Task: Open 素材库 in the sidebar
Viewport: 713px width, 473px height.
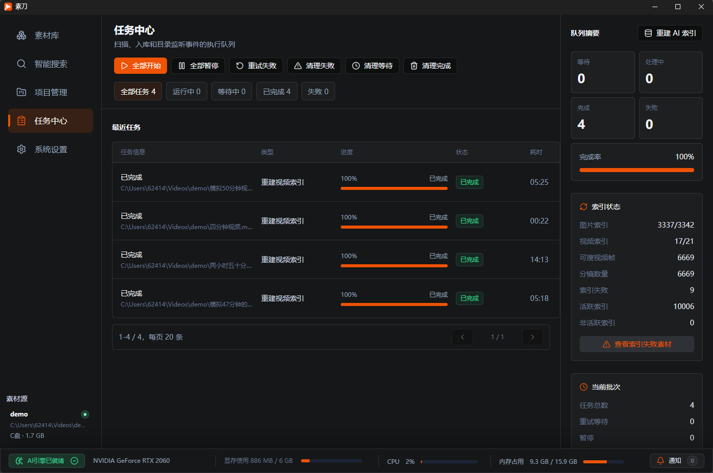Action: [50, 35]
